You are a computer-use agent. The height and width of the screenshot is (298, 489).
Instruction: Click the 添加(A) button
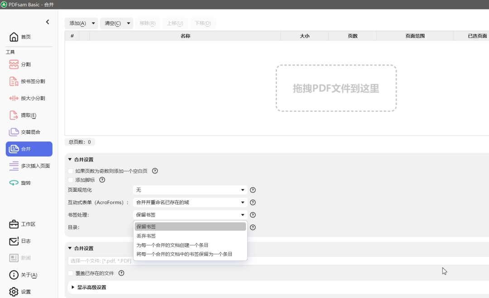(77, 24)
